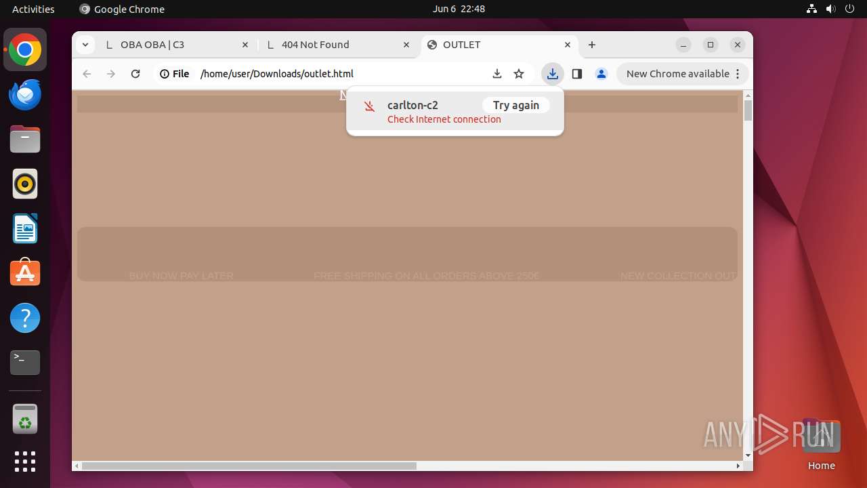Viewport: 867px width, 488px height.
Task: Open Ubuntu Software from dock
Action: [x=25, y=273]
